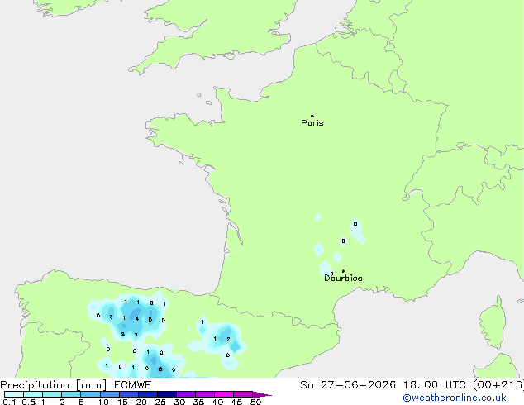524x405 pixels.
Task: Click the 'Sa 27-06-2026' forecast date text
Action: [348, 385]
